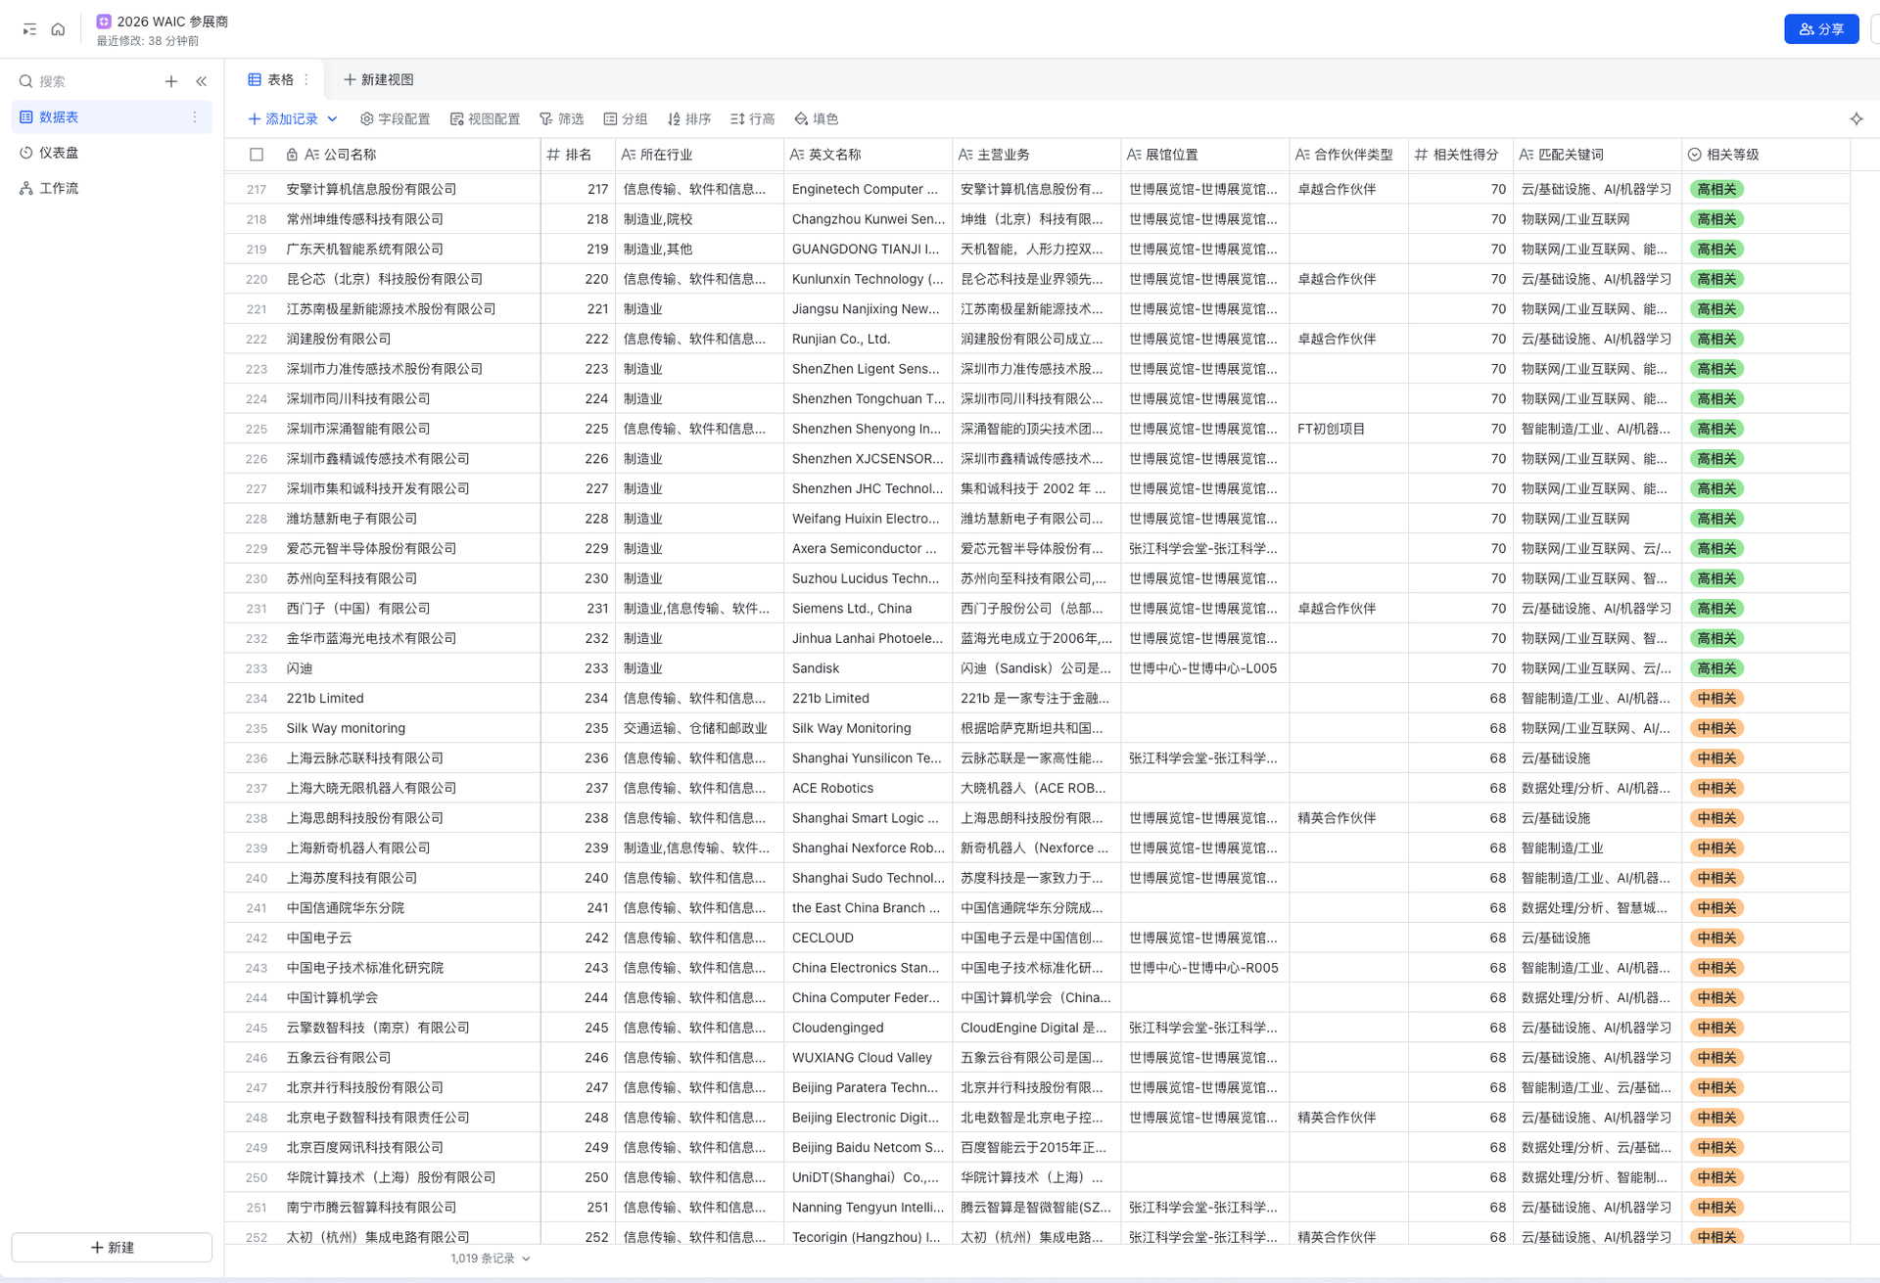Click FT初创项目 partner type cell
1880x1283 pixels.
coord(1348,429)
